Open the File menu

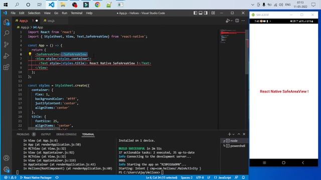pos(13,13)
